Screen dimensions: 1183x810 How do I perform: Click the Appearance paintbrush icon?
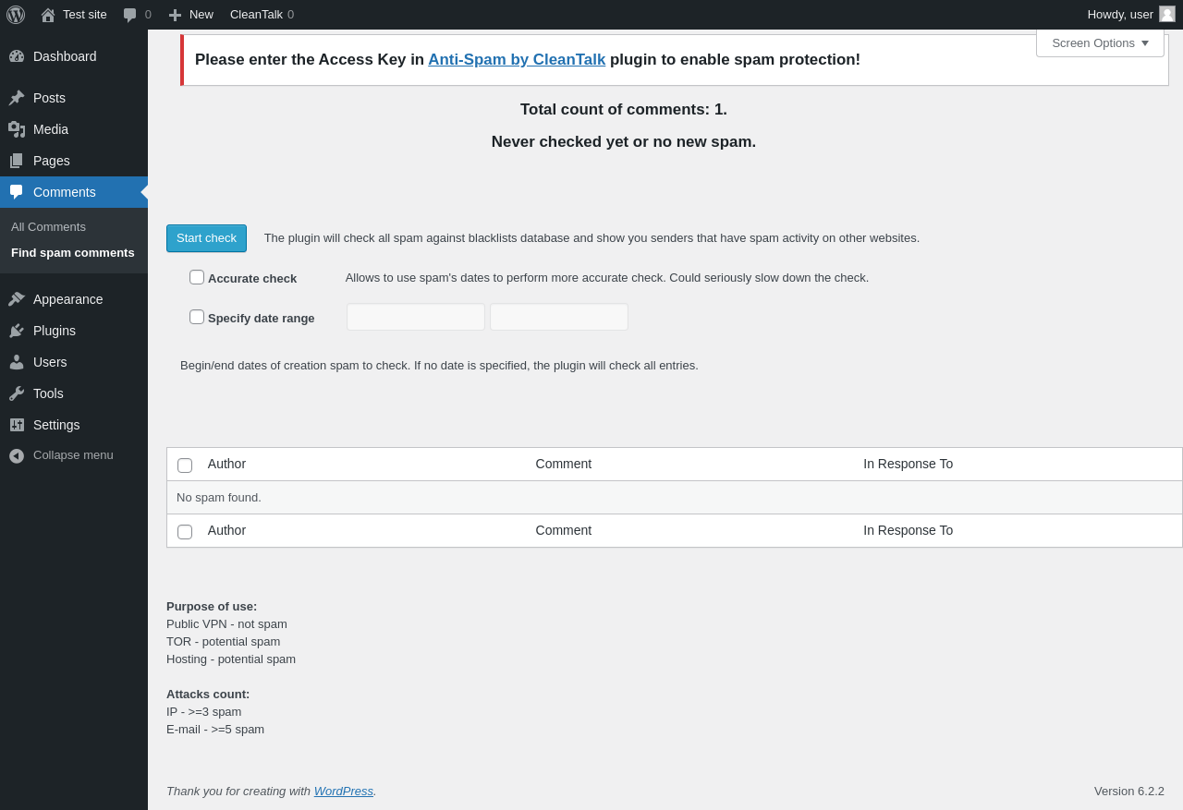[17, 299]
